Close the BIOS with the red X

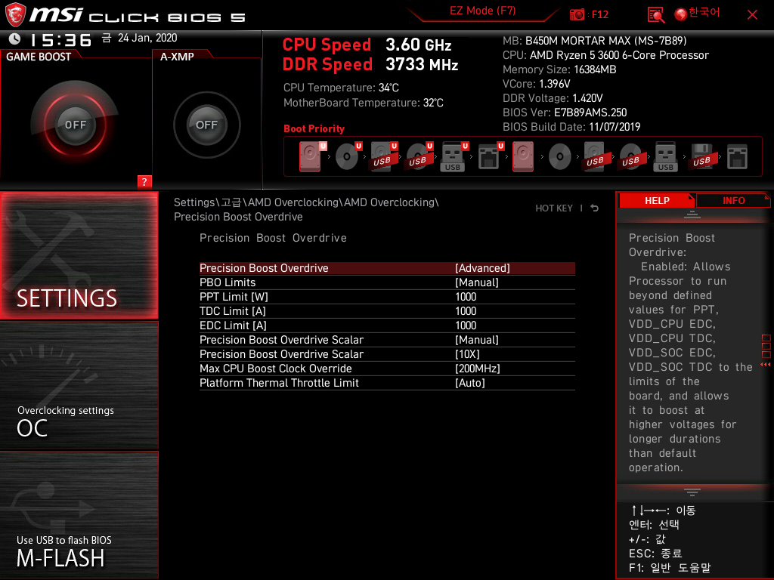pos(752,15)
